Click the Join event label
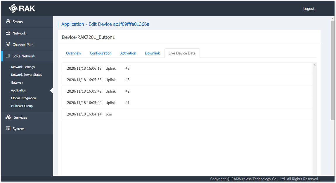The width and height of the screenshot is (336, 183). [109, 114]
